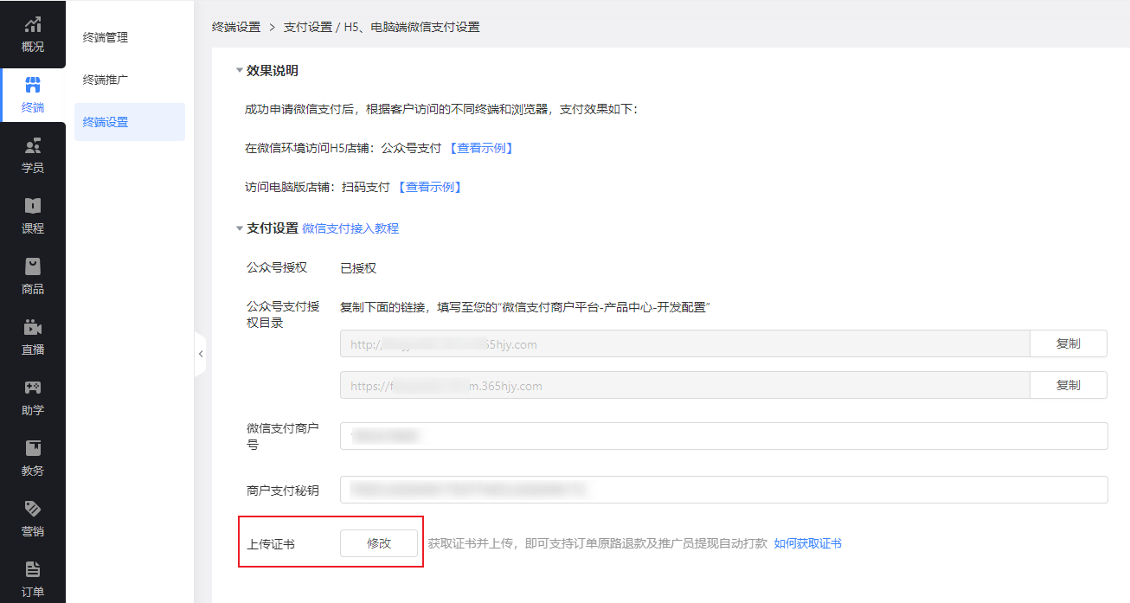This screenshot has height=603, width=1130.
Task: Click the http URL field
Action: pyautogui.click(x=685, y=343)
